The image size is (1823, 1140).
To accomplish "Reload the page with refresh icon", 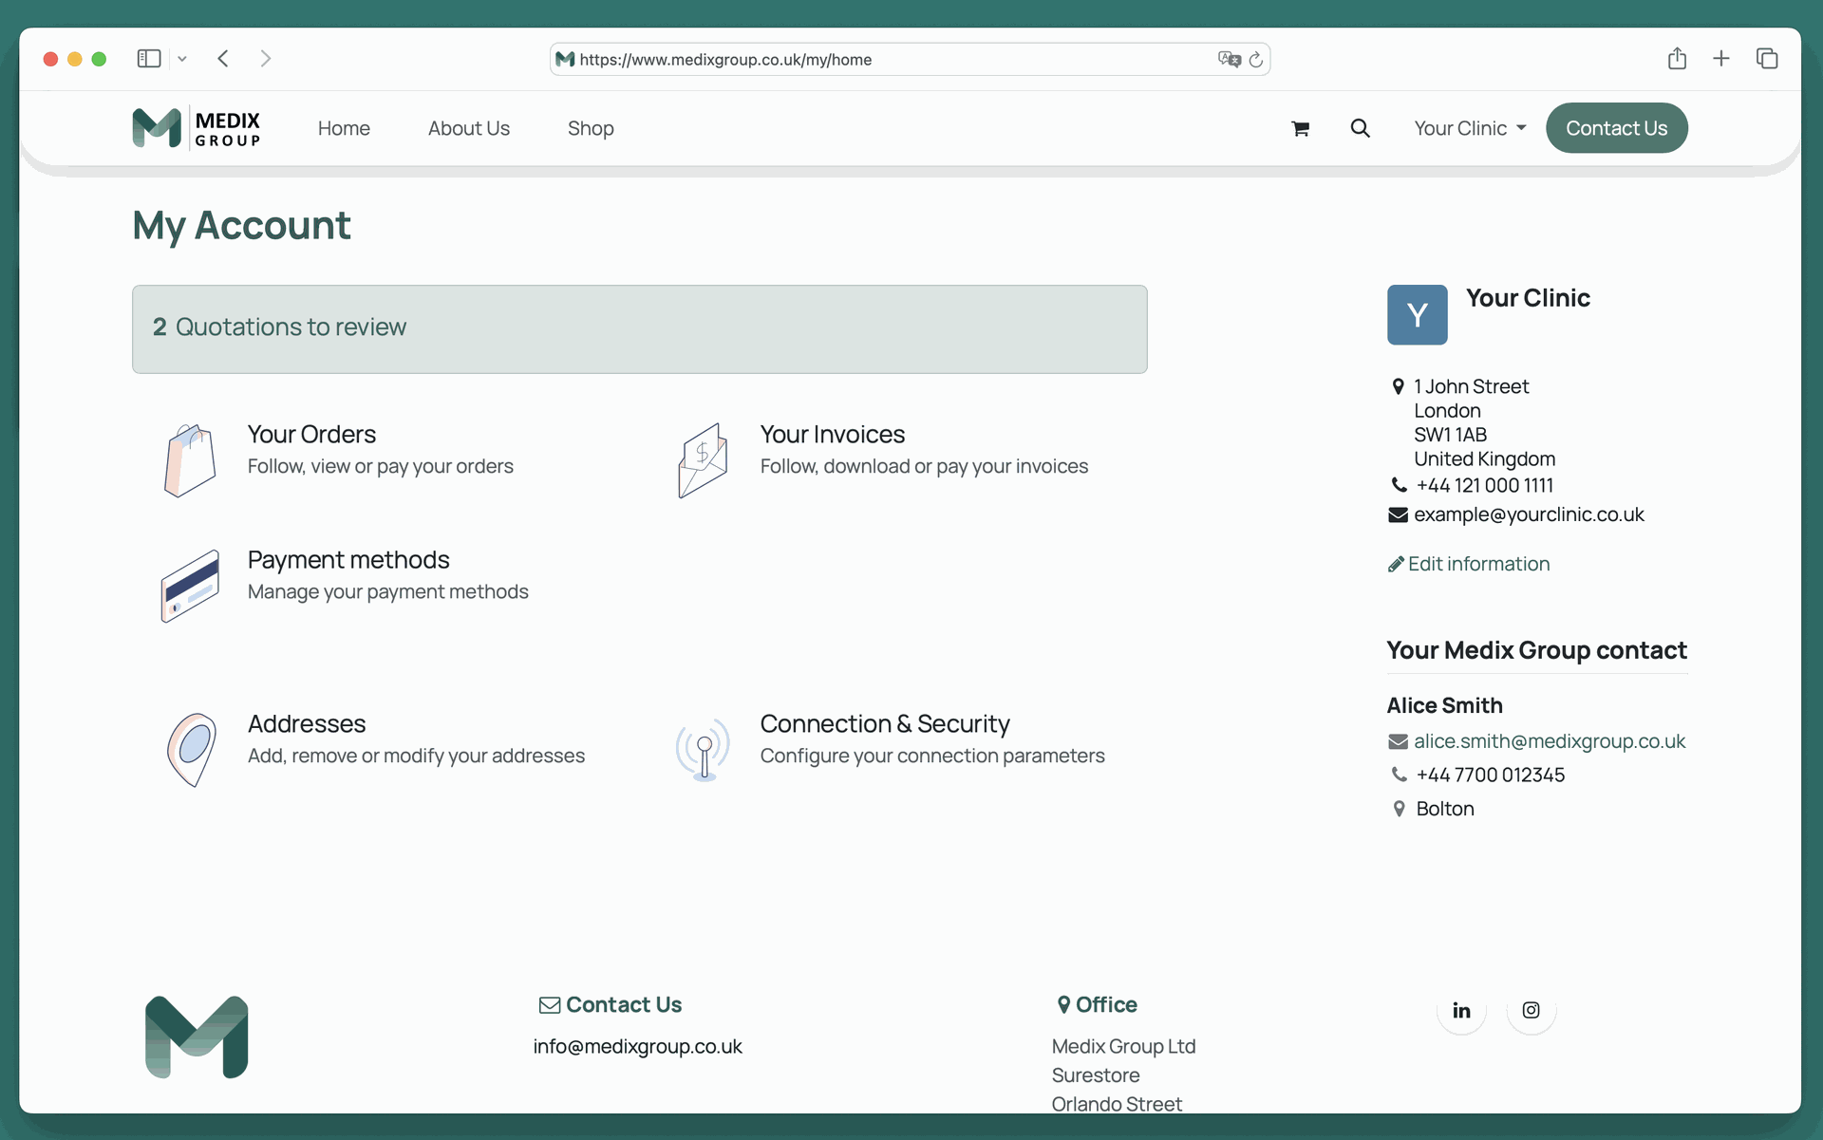I will tap(1255, 60).
